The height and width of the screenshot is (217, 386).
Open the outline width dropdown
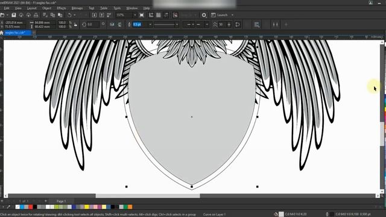coord(150,25)
